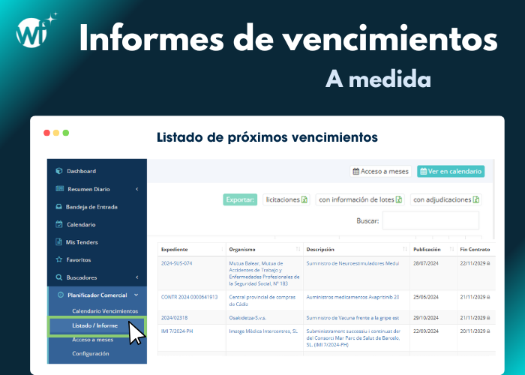The height and width of the screenshot is (375, 525).
Task: Expand the Buscadores submenu arrow
Action: coord(136,277)
